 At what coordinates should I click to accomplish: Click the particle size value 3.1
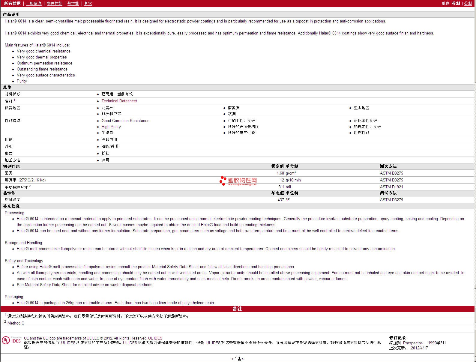click(281, 187)
